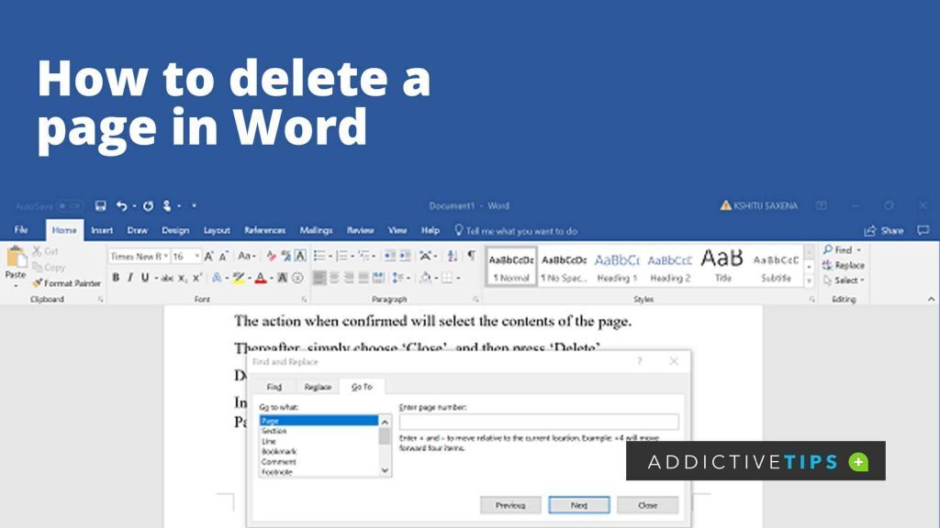Toggle underline formatting
940x528 pixels.
coord(144,277)
